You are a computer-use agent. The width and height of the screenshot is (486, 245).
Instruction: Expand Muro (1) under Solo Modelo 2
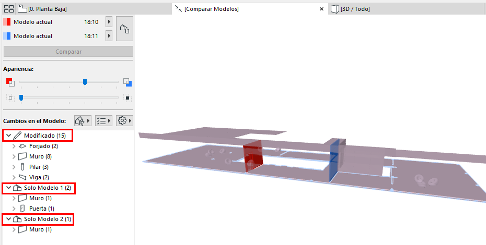coord(14,229)
